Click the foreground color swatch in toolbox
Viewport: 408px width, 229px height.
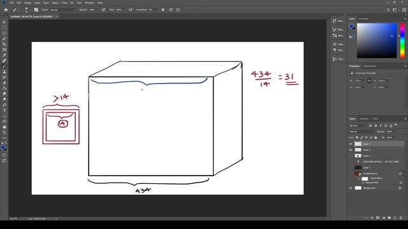(x=3, y=148)
